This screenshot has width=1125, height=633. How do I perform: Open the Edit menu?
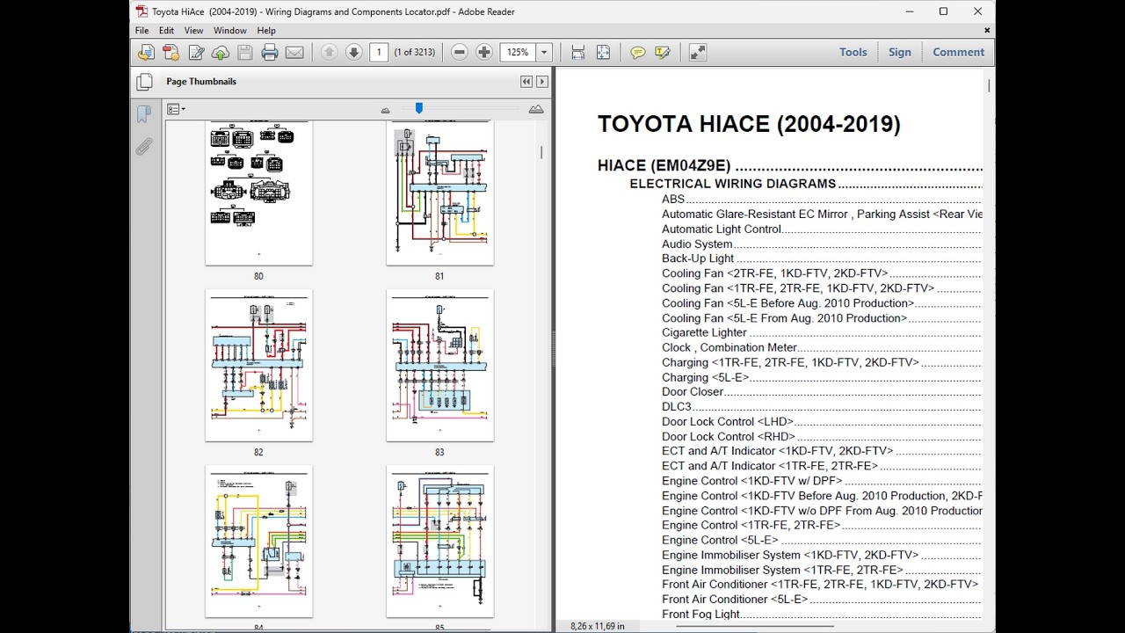tap(166, 31)
